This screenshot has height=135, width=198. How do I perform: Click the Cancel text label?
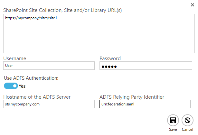187,130
